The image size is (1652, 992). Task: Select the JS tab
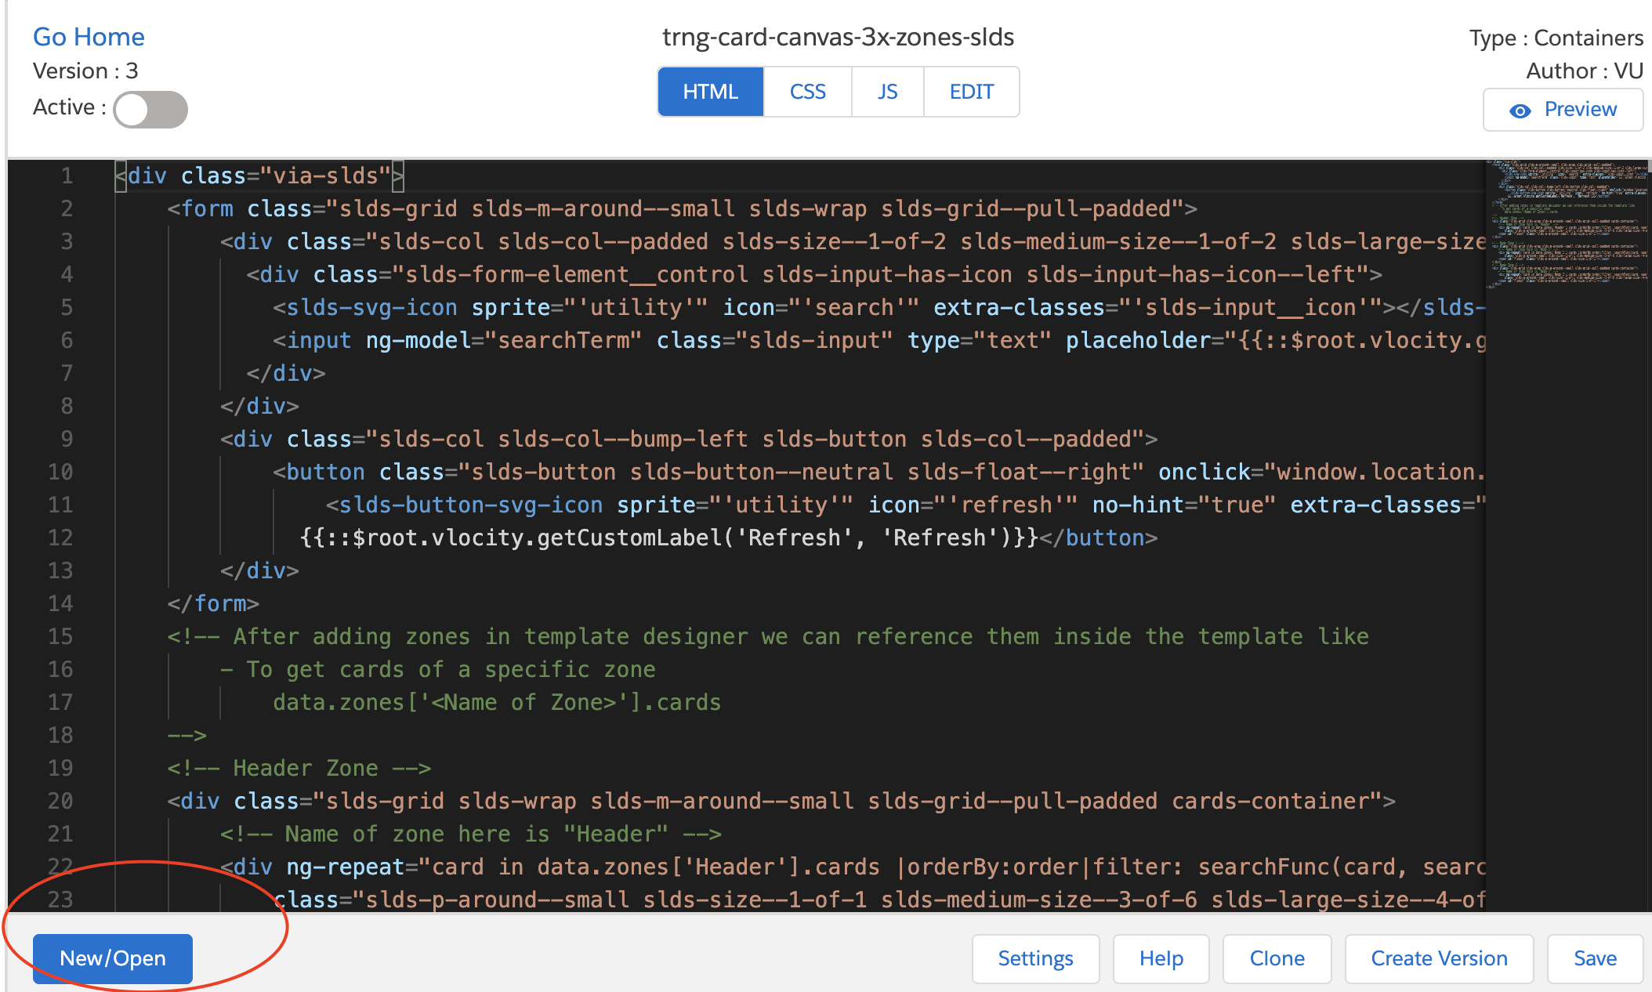888,92
